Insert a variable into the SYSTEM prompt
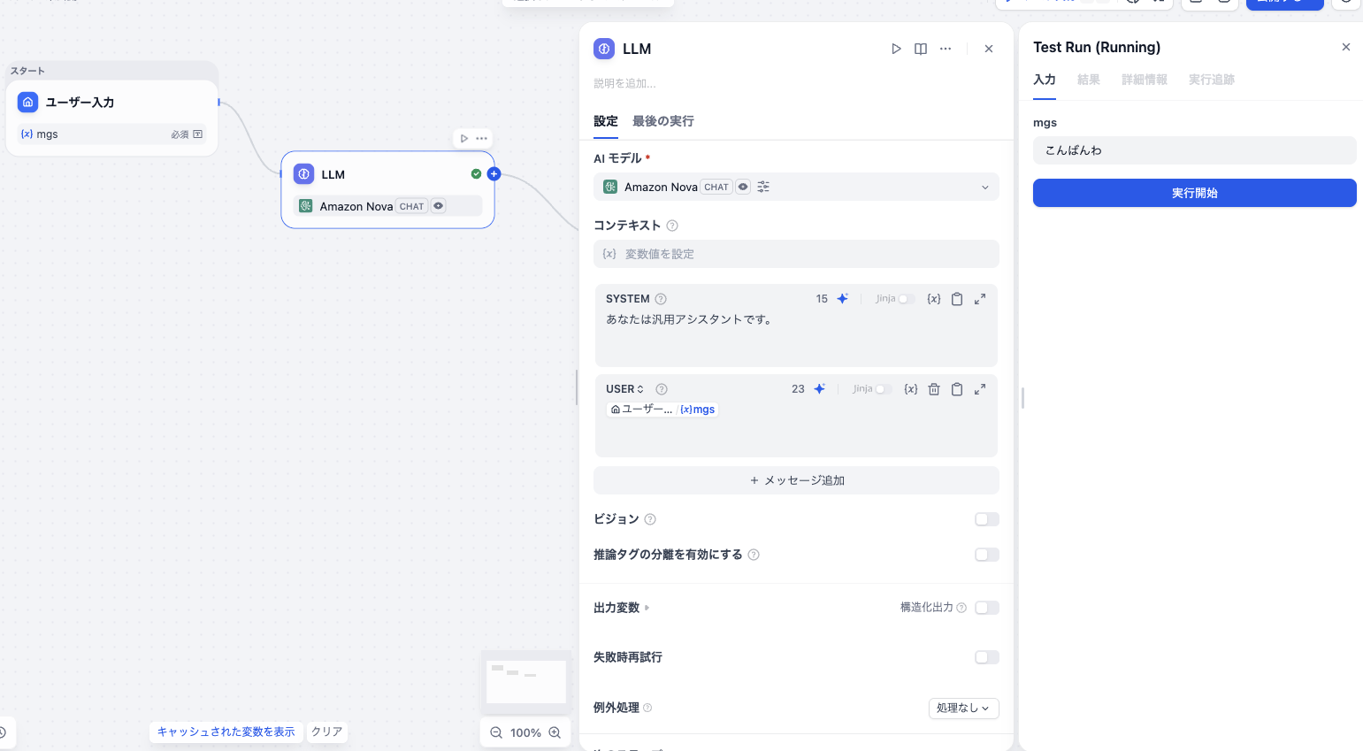1363x751 pixels. tap(933, 299)
